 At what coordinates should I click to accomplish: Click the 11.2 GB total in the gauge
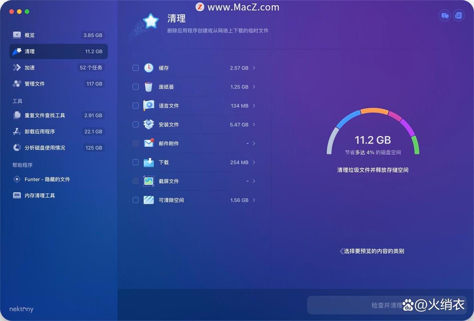click(373, 140)
